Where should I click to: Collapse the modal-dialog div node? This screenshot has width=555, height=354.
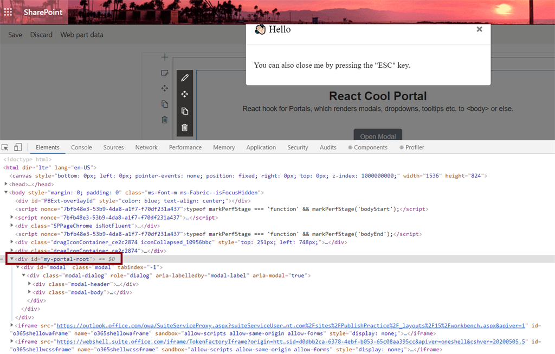[24, 275]
